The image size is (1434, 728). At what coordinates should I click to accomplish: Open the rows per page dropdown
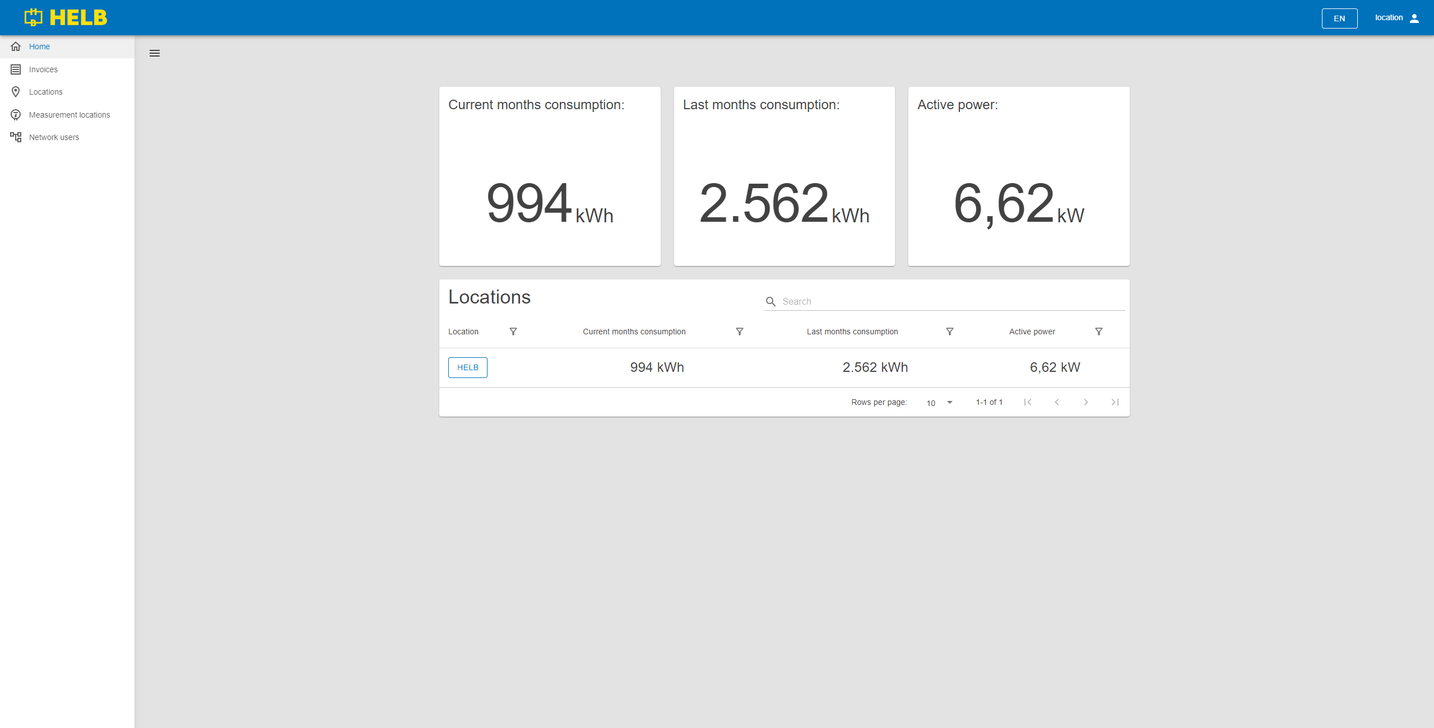pyautogui.click(x=939, y=403)
